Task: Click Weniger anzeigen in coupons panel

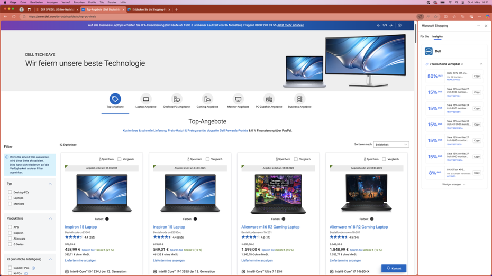Action: click(453, 185)
